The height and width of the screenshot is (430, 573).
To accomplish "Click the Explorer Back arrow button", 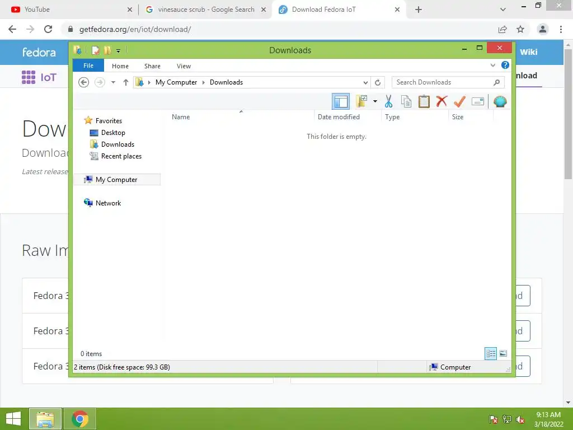I will coord(84,82).
